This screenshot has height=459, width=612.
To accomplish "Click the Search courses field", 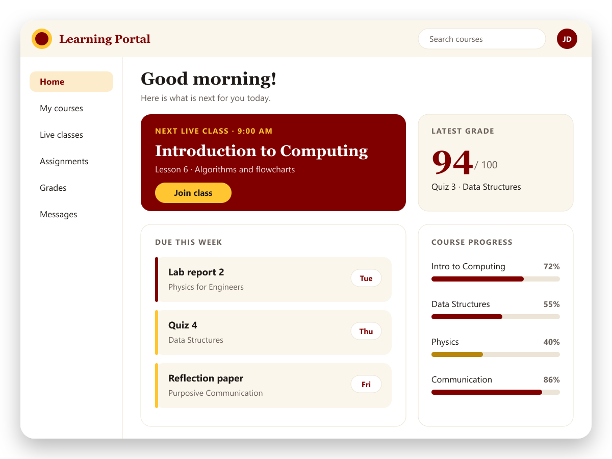I will (482, 39).
